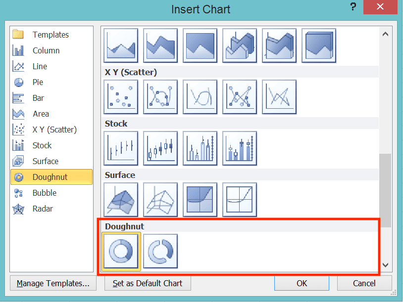The width and height of the screenshot is (403, 302).
Task: Click the scrollbar down arrow
Action: point(385,265)
